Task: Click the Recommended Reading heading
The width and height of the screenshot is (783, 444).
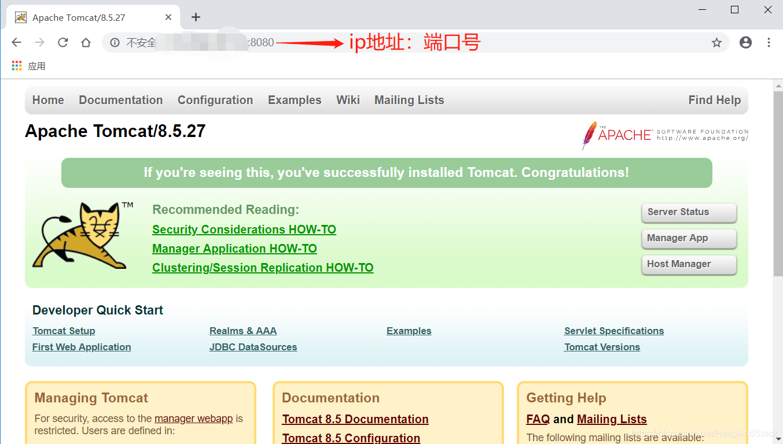Action: coord(226,210)
